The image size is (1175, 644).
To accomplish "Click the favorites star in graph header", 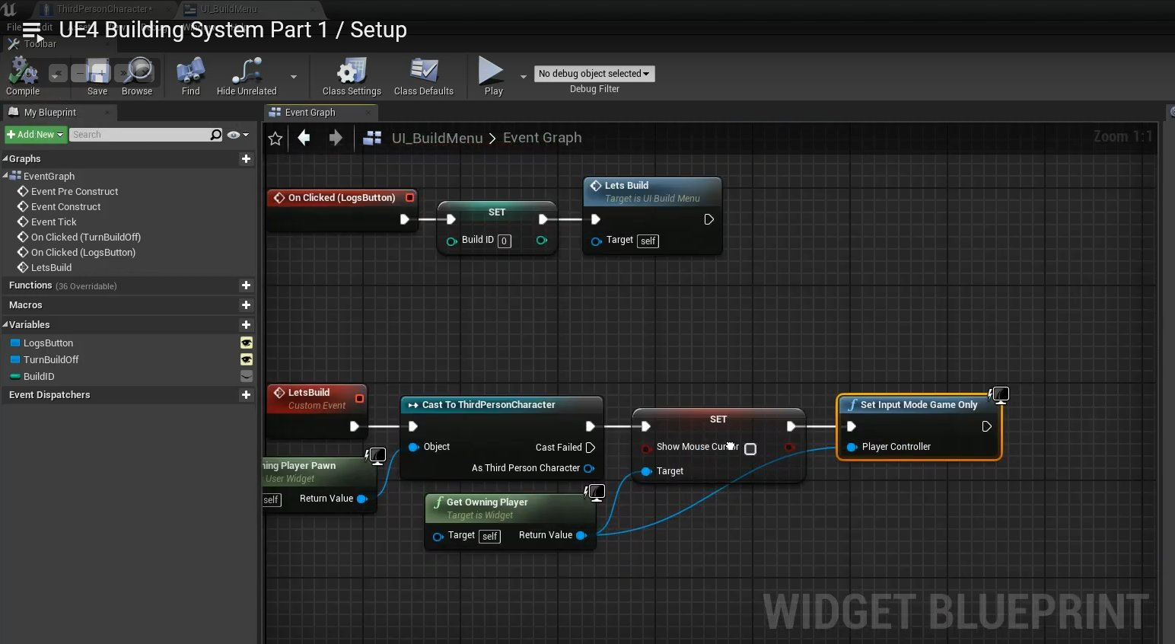I will tap(275, 139).
